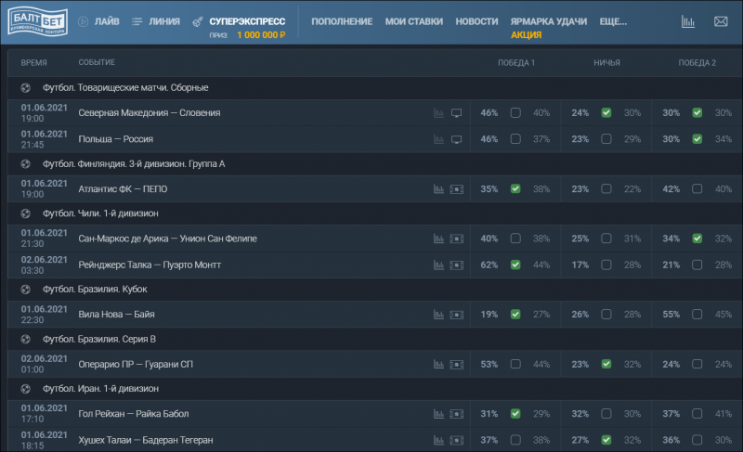Click the Победа 2 column header
743x452 pixels.
click(x=697, y=62)
